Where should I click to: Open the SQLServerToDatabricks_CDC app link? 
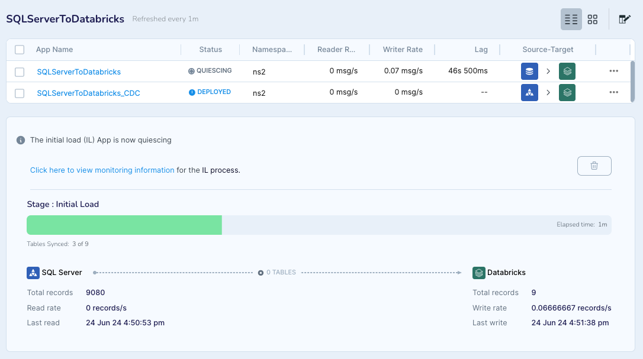pyautogui.click(x=88, y=93)
